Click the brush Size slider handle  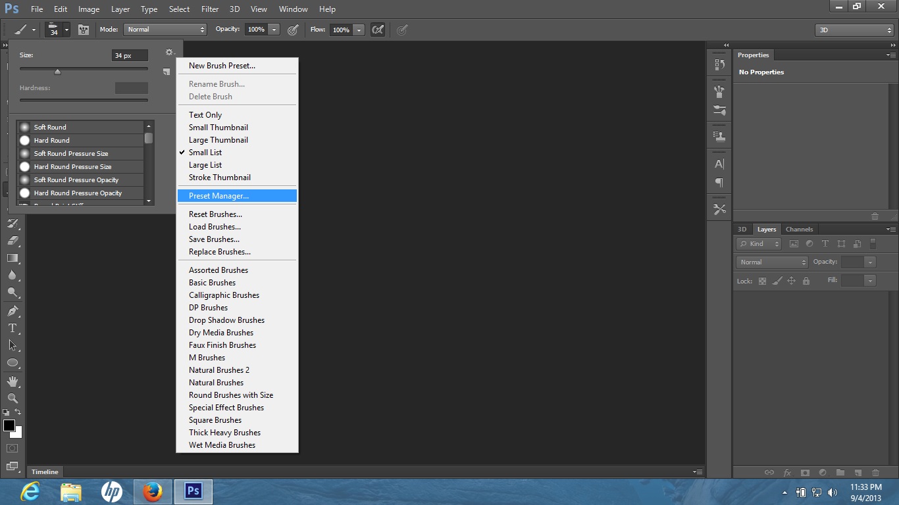point(57,72)
